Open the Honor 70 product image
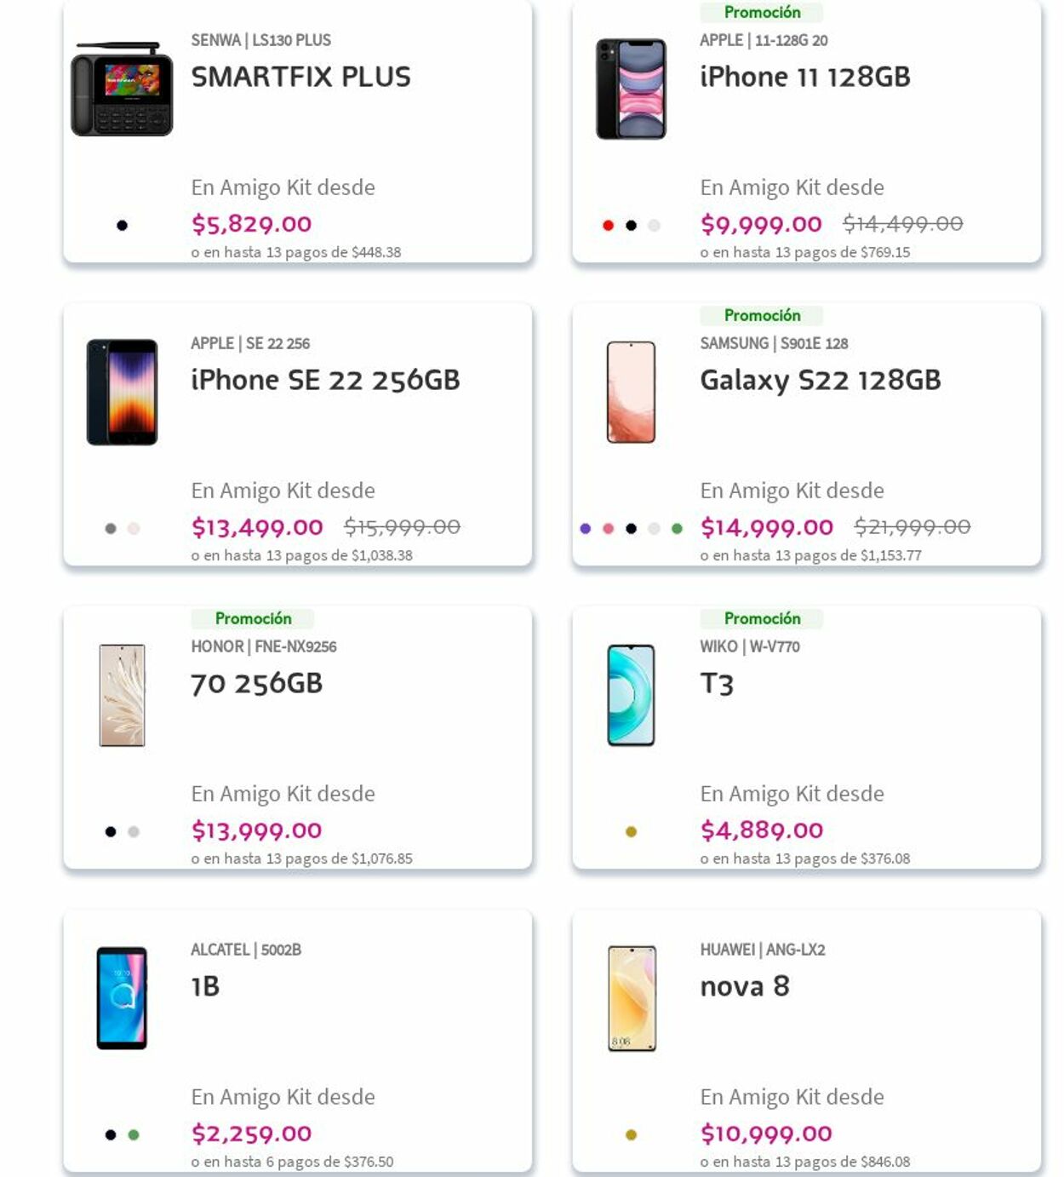Screen dimensions: 1064x1177 click(x=122, y=696)
